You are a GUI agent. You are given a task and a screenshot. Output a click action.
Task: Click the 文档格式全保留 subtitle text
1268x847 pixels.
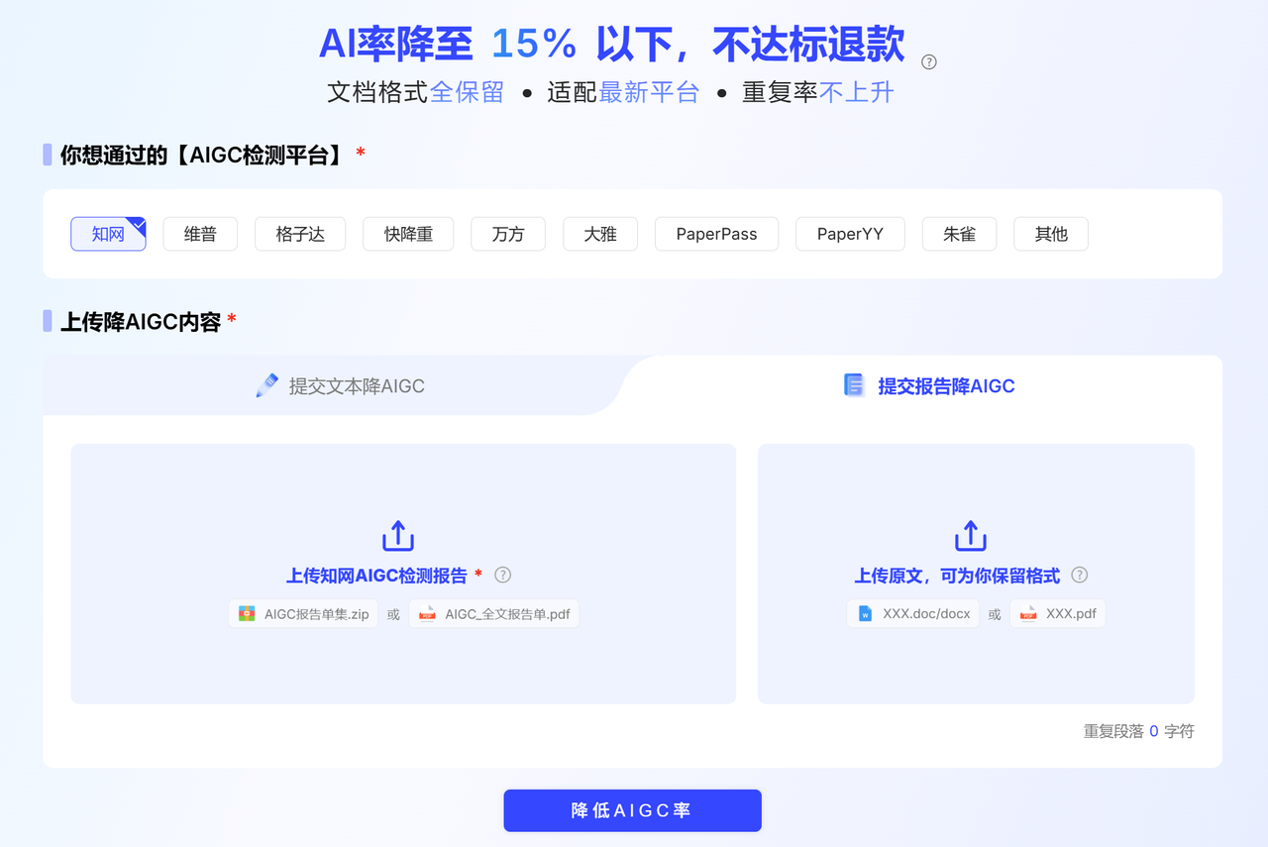(416, 92)
